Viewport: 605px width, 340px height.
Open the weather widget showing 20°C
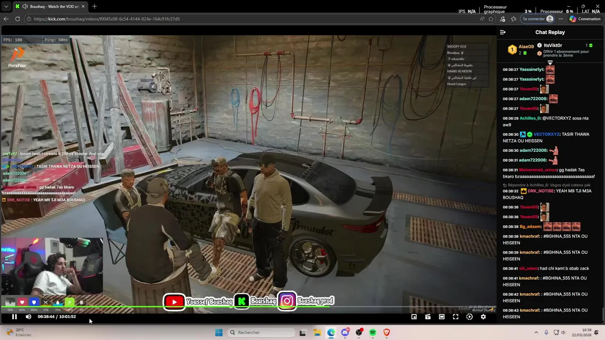(18, 332)
